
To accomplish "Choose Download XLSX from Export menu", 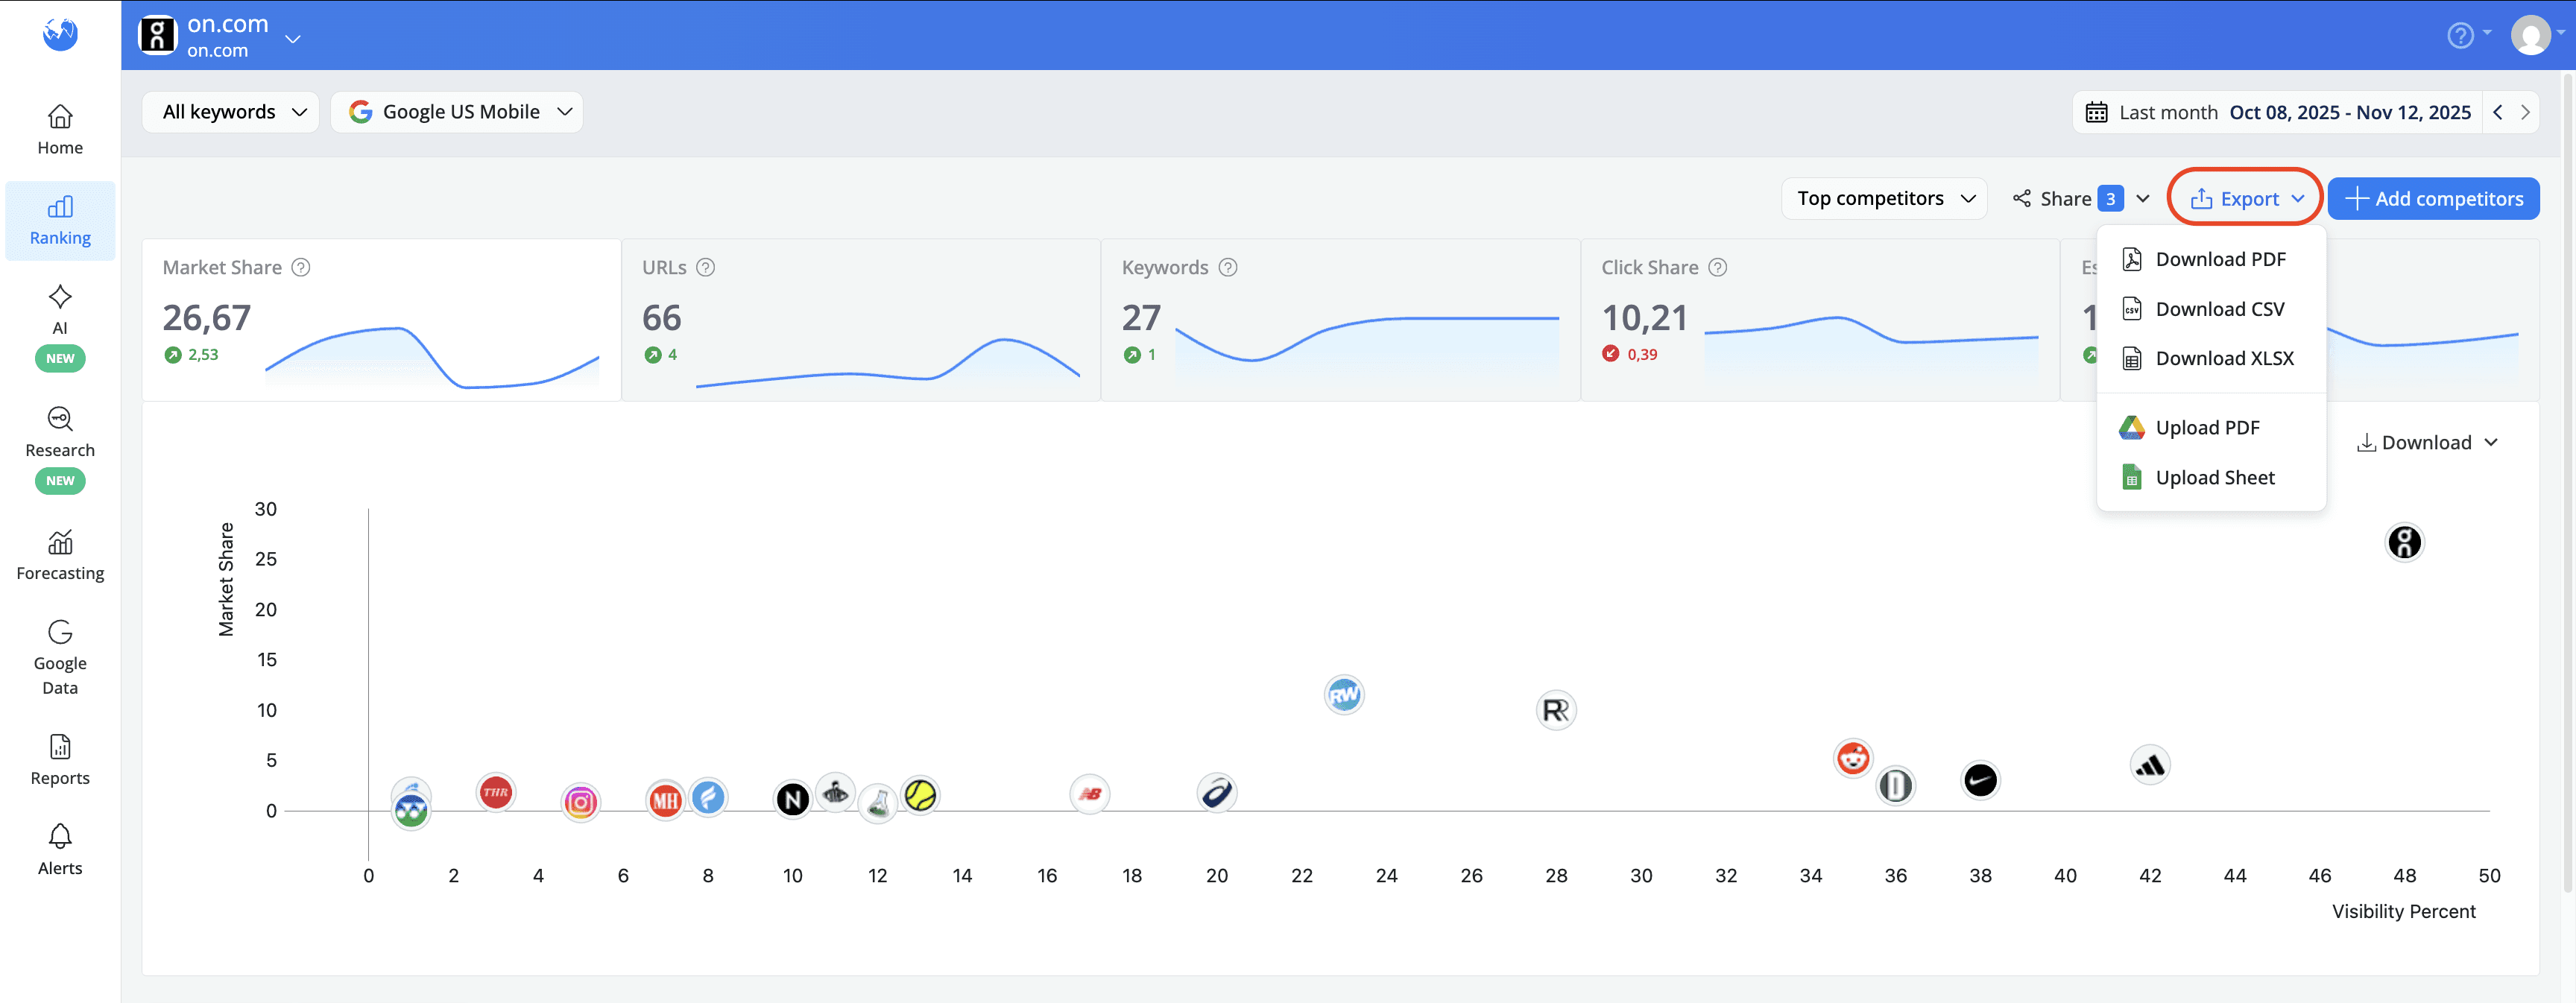I will click(2211, 358).
